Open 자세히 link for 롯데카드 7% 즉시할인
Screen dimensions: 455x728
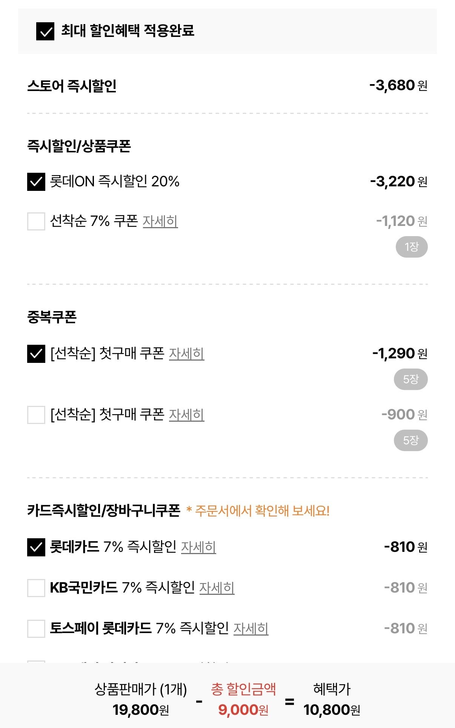point(198,547)
